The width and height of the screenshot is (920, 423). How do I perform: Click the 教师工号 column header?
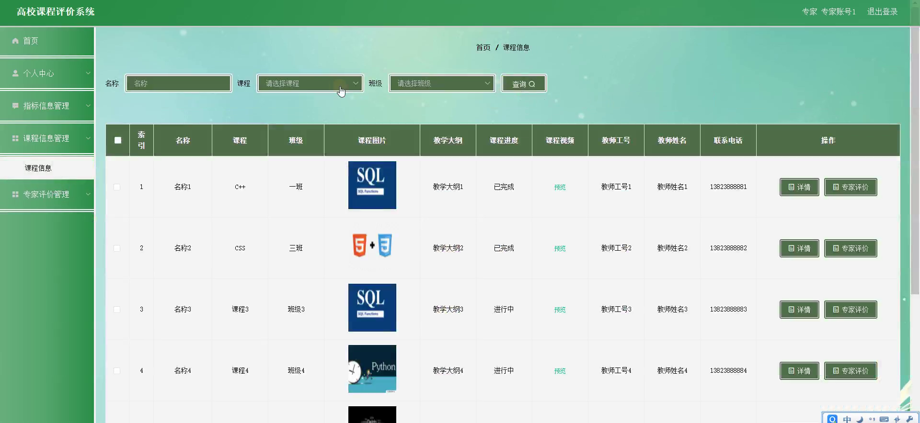pos(616,140)
